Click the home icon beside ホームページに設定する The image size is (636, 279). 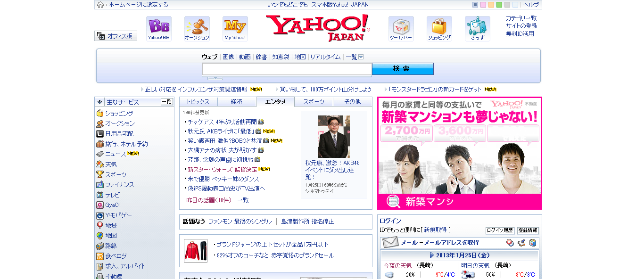(100, 5)
